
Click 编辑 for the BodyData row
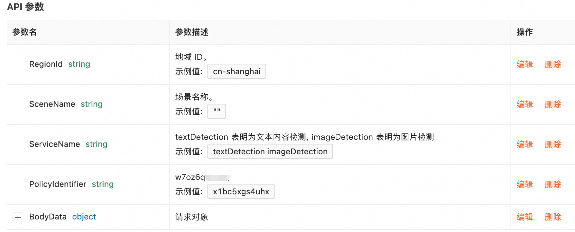point(525,217)
